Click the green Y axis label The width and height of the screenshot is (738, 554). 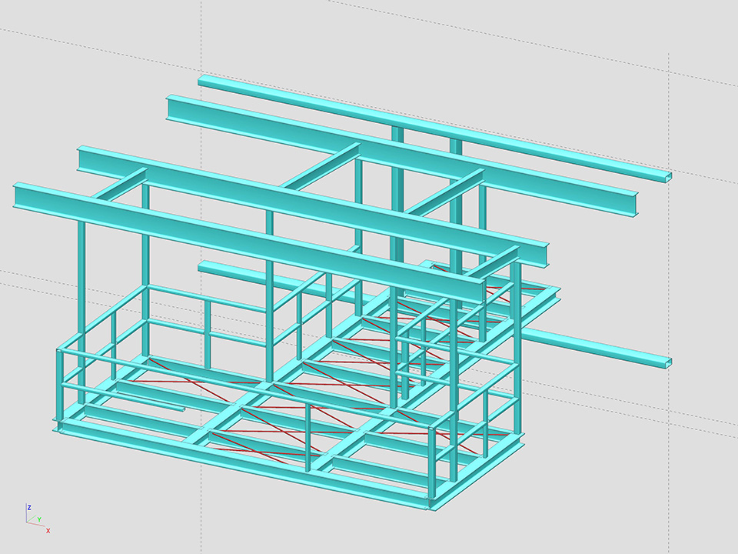[39, 519]
